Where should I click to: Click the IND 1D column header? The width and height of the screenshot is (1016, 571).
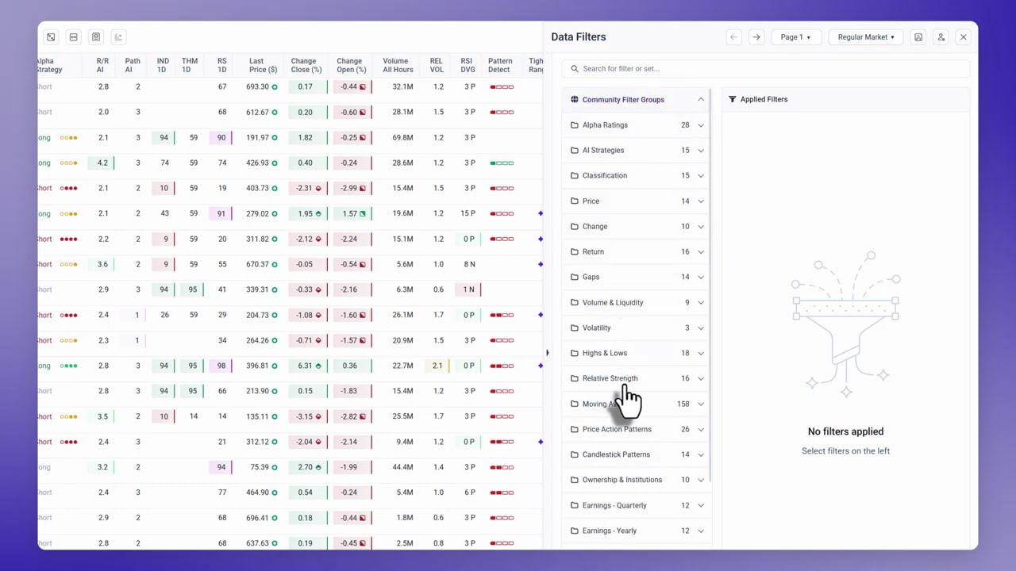coord(162,65)
